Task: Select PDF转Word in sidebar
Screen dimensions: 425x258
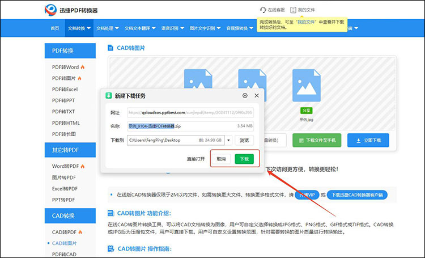Action: click(x=65, y=67)
